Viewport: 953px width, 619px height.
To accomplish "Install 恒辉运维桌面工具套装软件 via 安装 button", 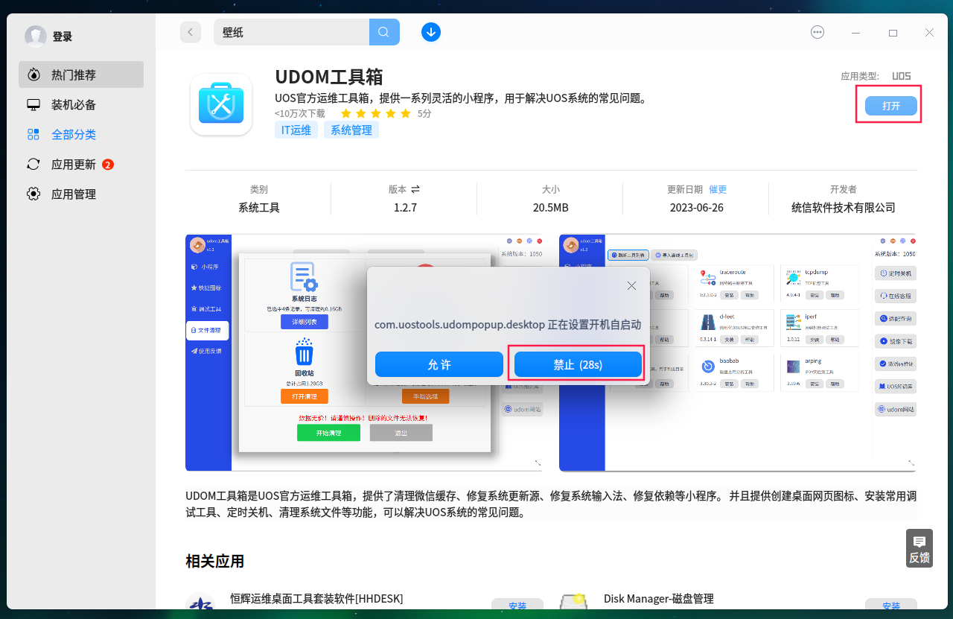I will click(x=517, y=606).
